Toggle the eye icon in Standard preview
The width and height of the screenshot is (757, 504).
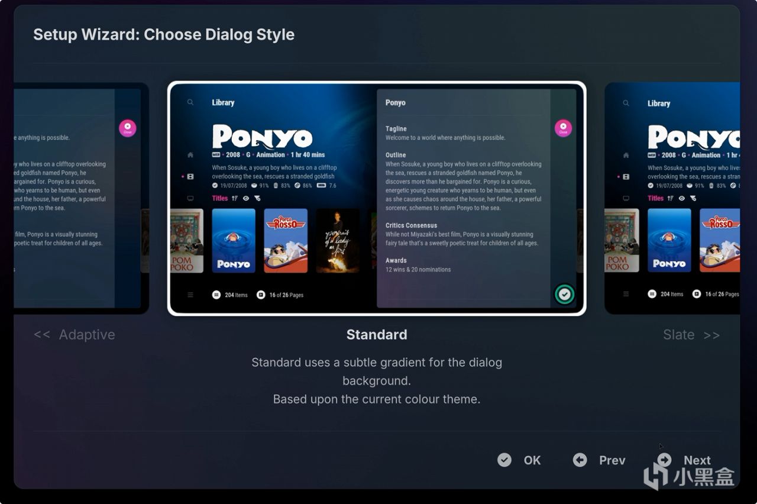click(x=246, y=199)
